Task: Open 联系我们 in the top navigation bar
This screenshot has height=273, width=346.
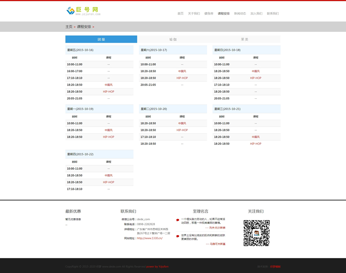Action: click(273, 14)
